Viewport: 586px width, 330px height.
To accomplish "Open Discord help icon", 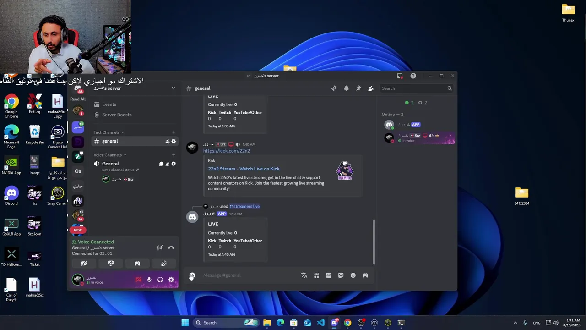I will [x=413, y=76].
